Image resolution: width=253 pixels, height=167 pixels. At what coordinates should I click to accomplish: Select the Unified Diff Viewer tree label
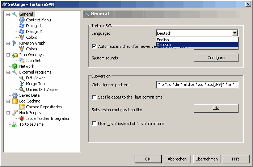pyautogui.click(x=42, y=89)
